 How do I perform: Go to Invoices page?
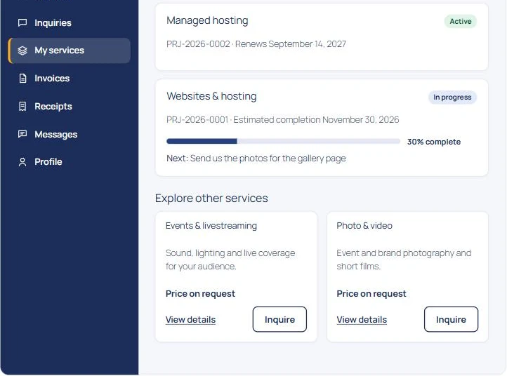[70, 78]
